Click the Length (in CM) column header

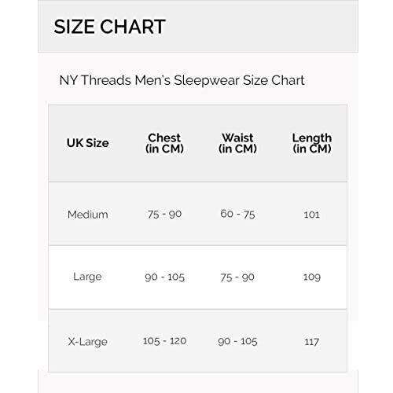pos(312,143)
